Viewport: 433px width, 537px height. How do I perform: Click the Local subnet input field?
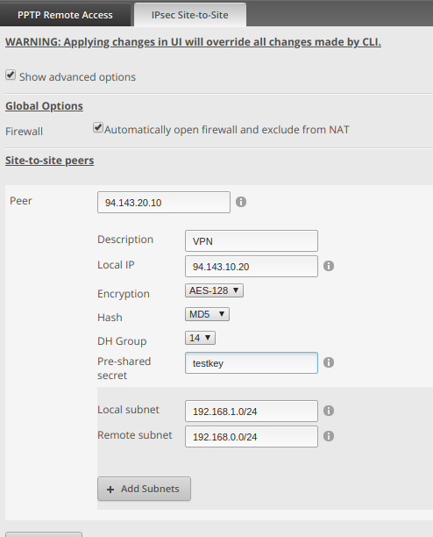point(252,411)
